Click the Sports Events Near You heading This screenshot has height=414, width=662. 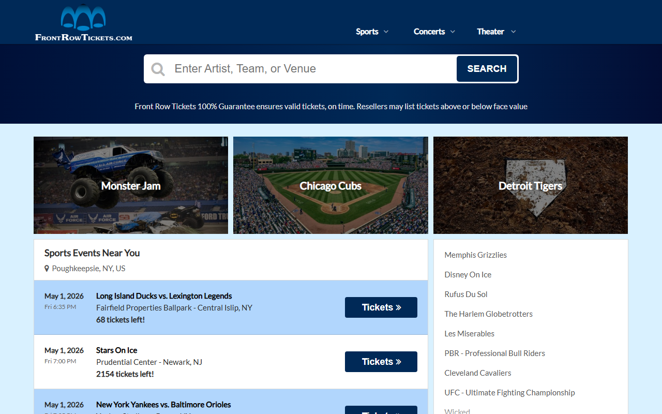[92, 253]
